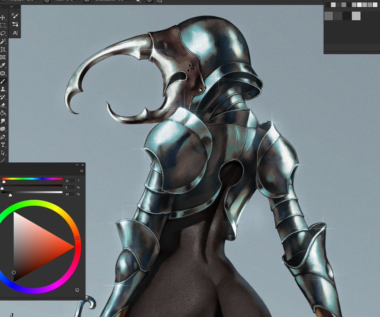Click the brightness slider in Color panel
The width and height of the screenshot is (380, 317).
point(32,192)
